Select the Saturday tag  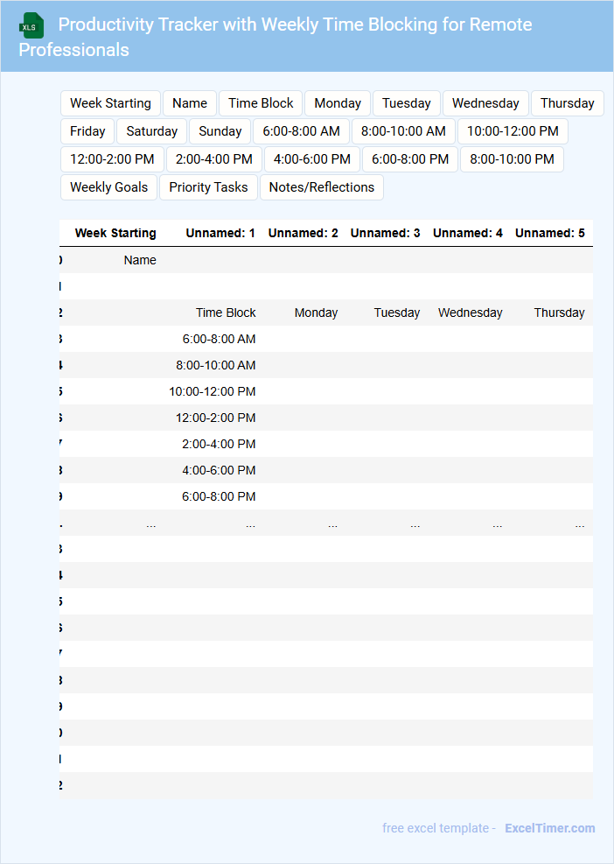152,131
